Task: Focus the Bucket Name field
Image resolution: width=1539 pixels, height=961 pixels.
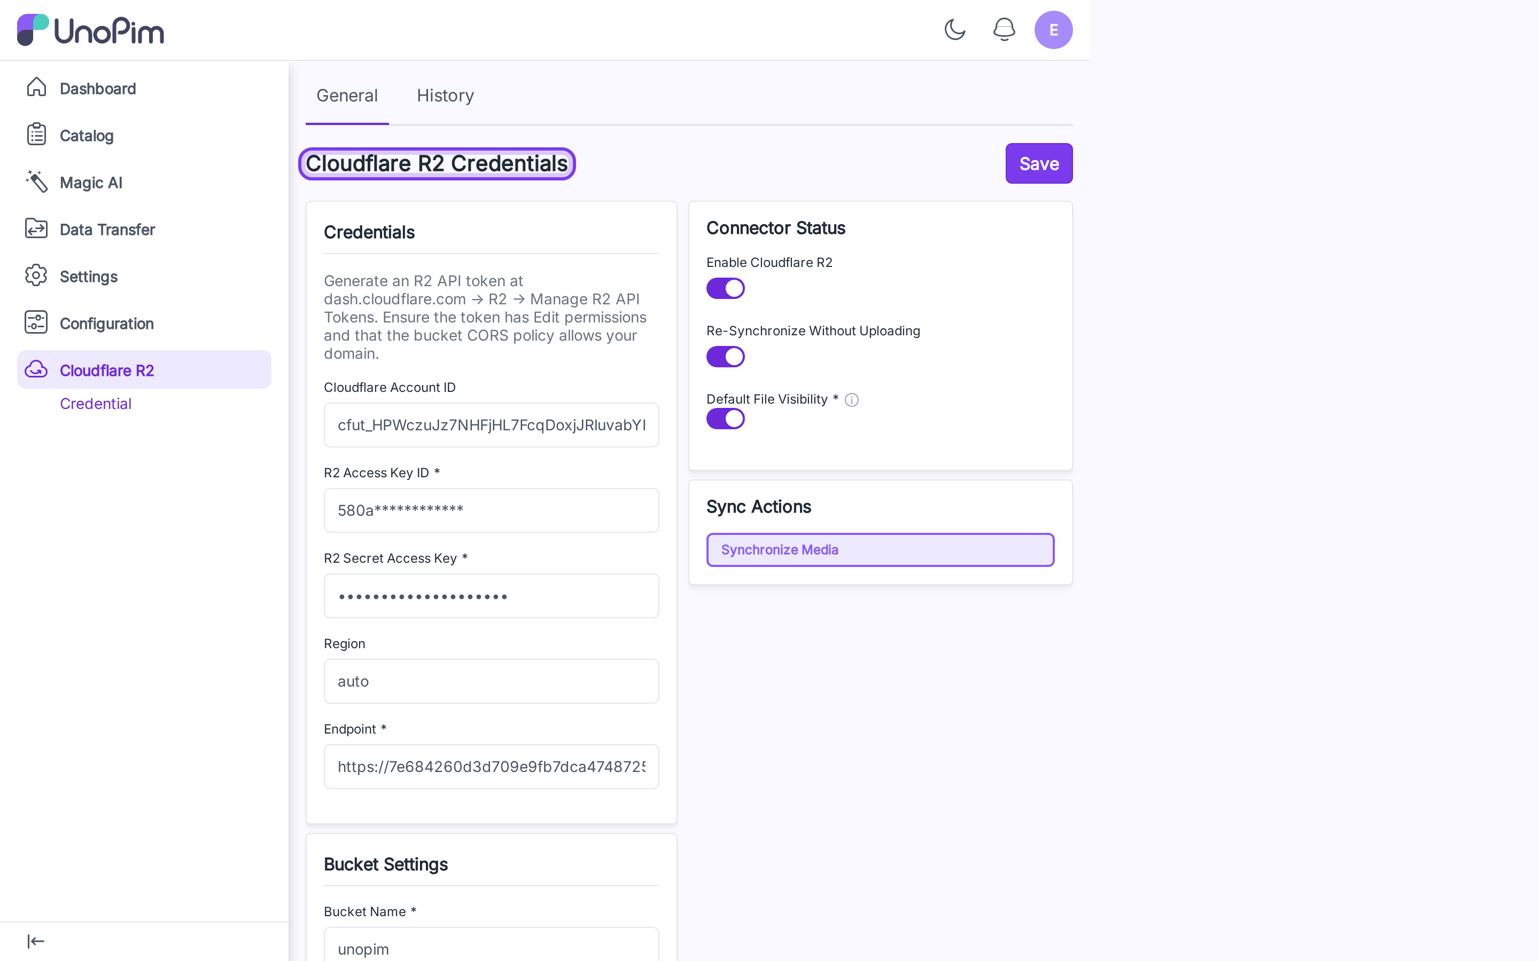Action: tap(491, 944)
